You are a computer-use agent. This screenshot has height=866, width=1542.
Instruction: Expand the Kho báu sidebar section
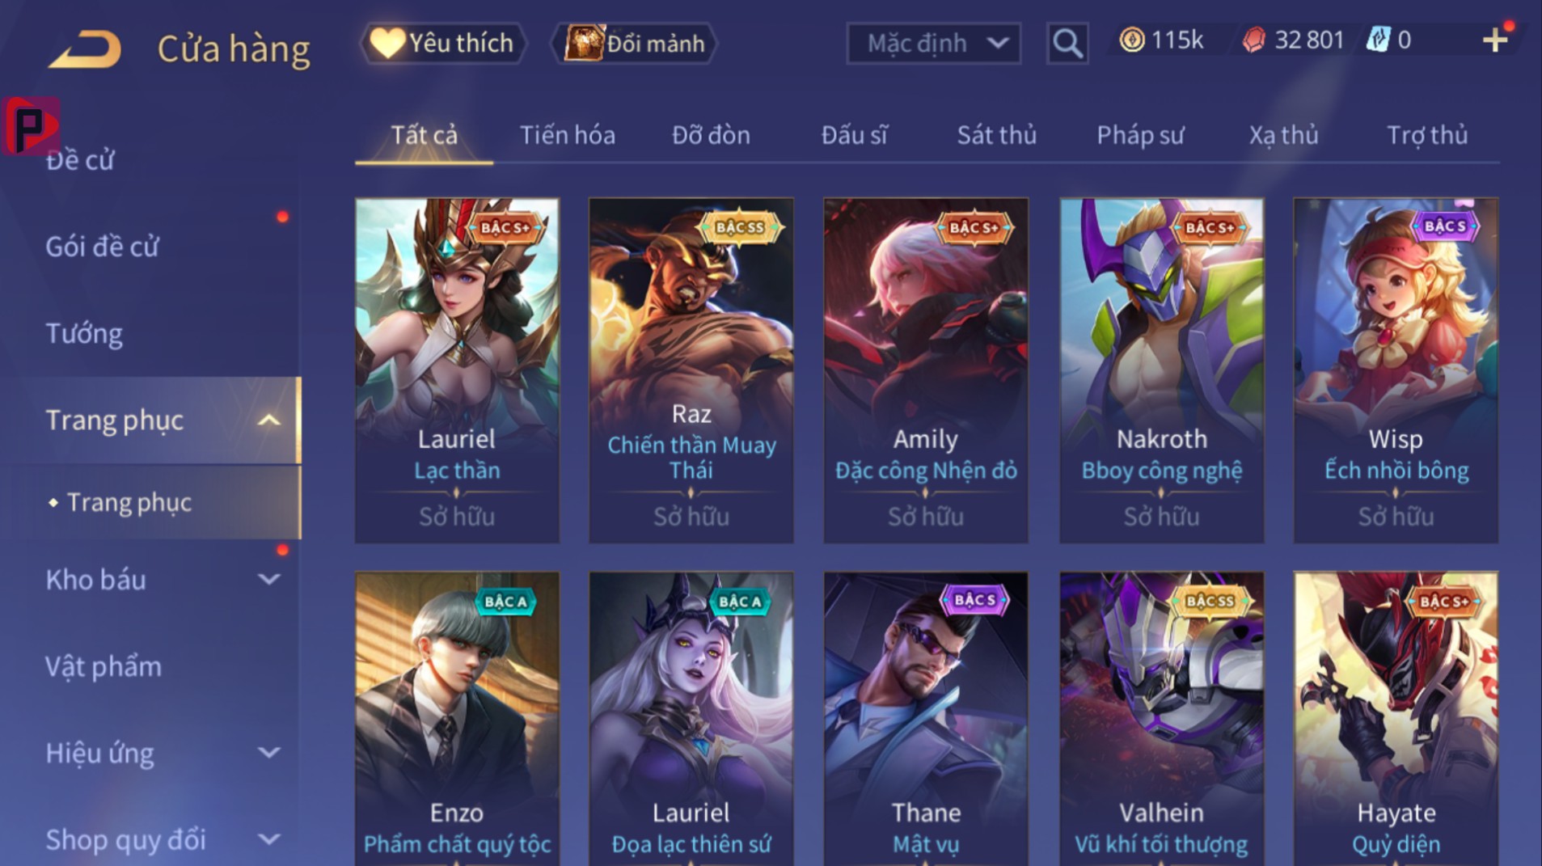point(268,579)
